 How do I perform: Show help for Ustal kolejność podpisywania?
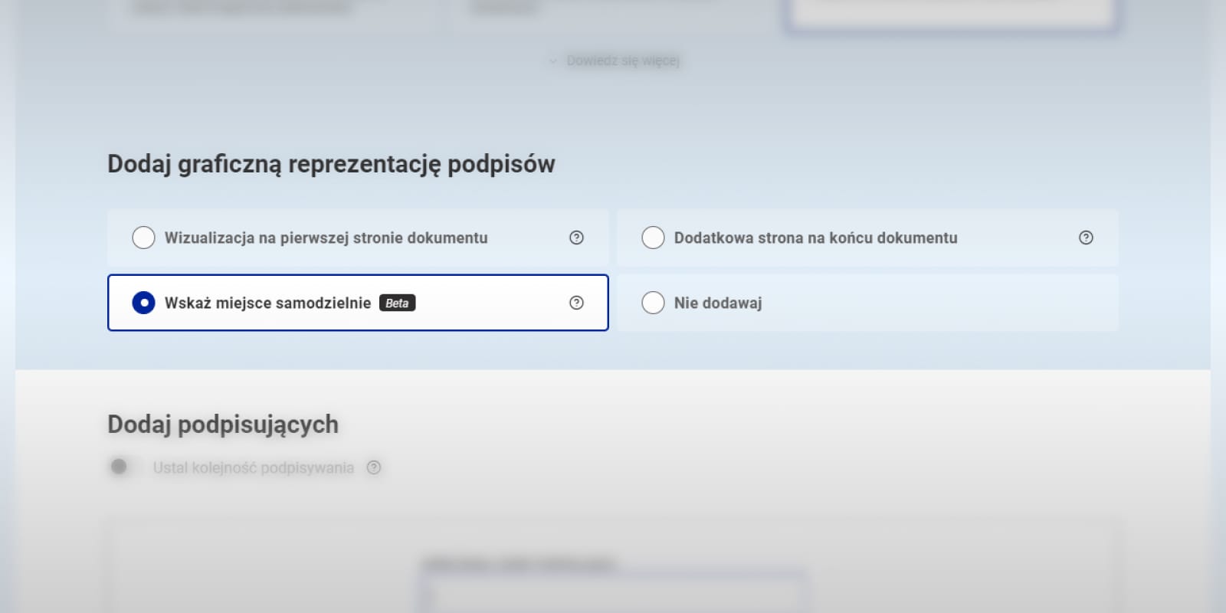pyautogui.click(x=374, y=467)
